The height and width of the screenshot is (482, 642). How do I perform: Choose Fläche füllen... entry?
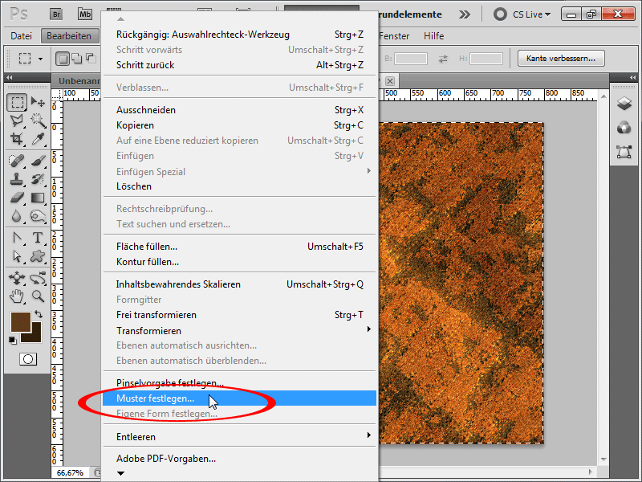coord(239,247)
